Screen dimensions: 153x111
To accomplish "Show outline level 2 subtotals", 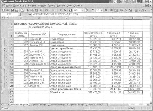I will point(4,18).
